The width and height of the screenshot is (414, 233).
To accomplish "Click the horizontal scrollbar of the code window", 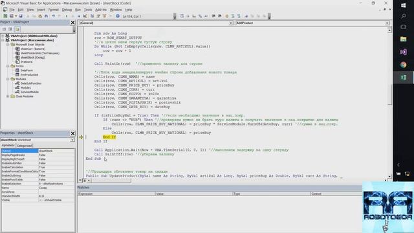I will (111, 181).
